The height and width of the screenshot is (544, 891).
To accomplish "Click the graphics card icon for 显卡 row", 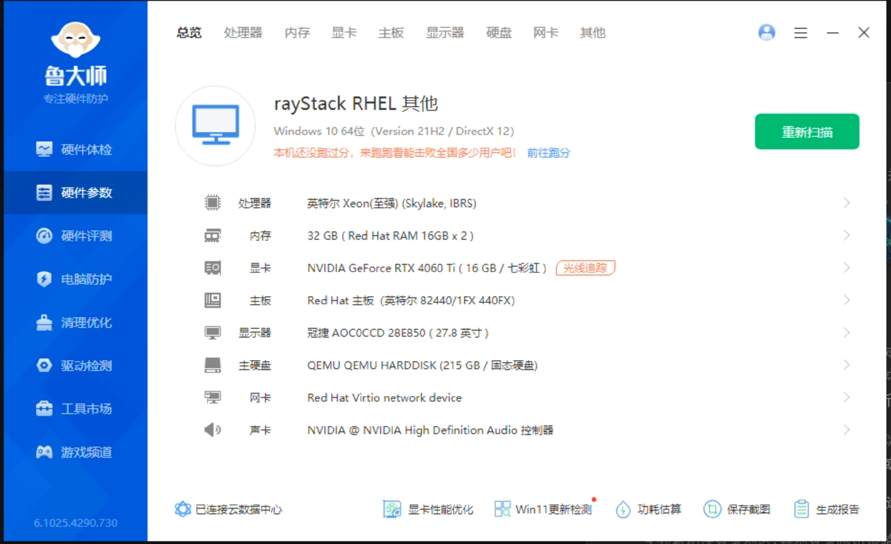I will [213, 268].
